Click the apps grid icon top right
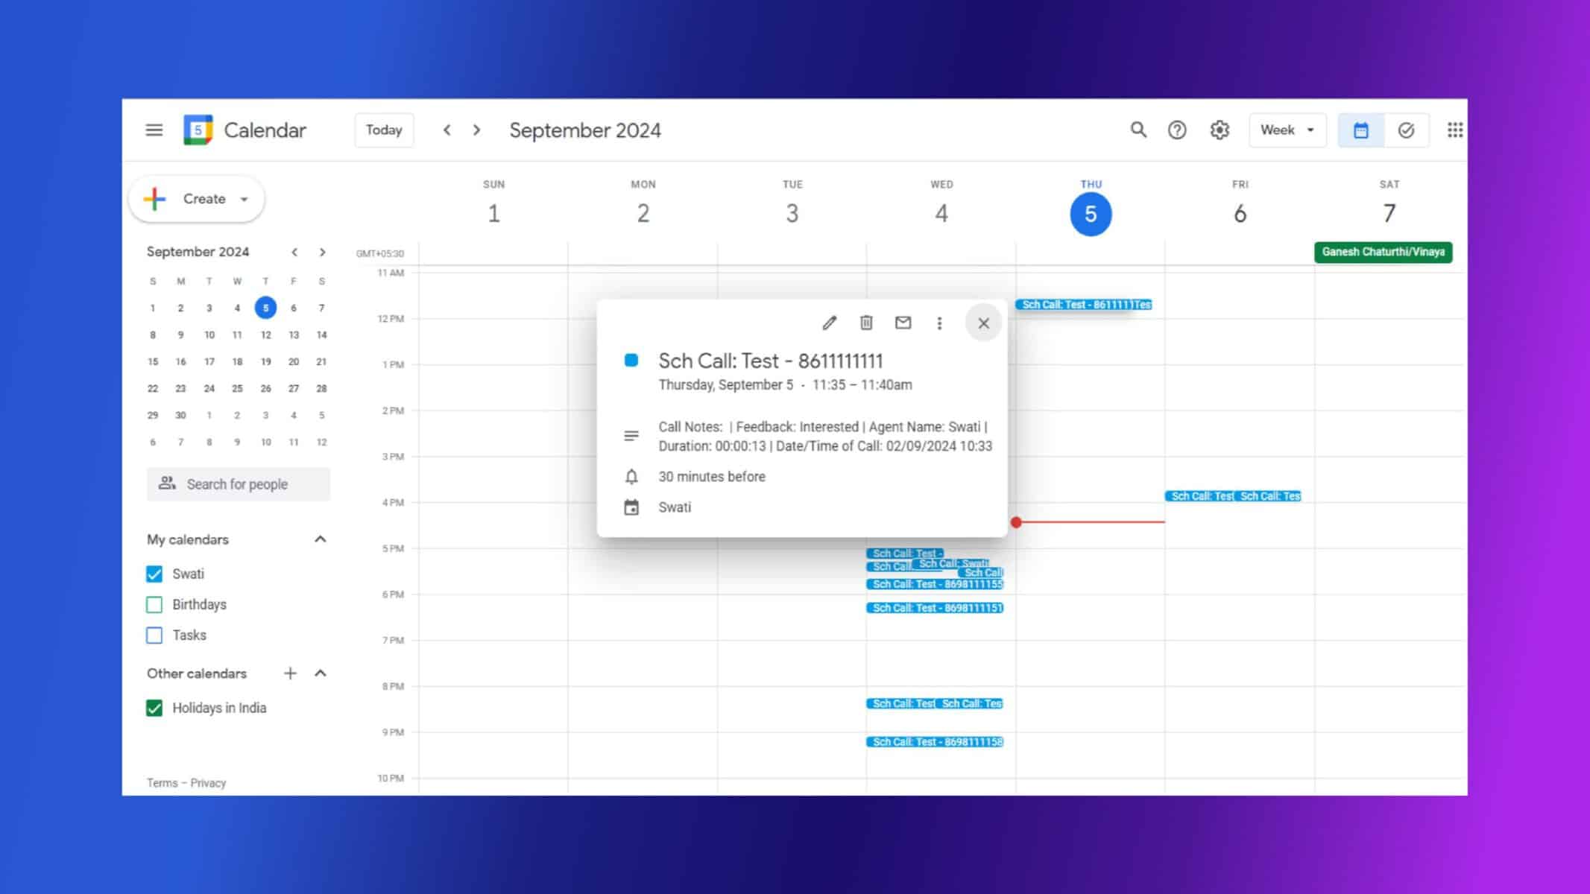Viewport: 1590px width, 894px height. tap(1454, 130)
